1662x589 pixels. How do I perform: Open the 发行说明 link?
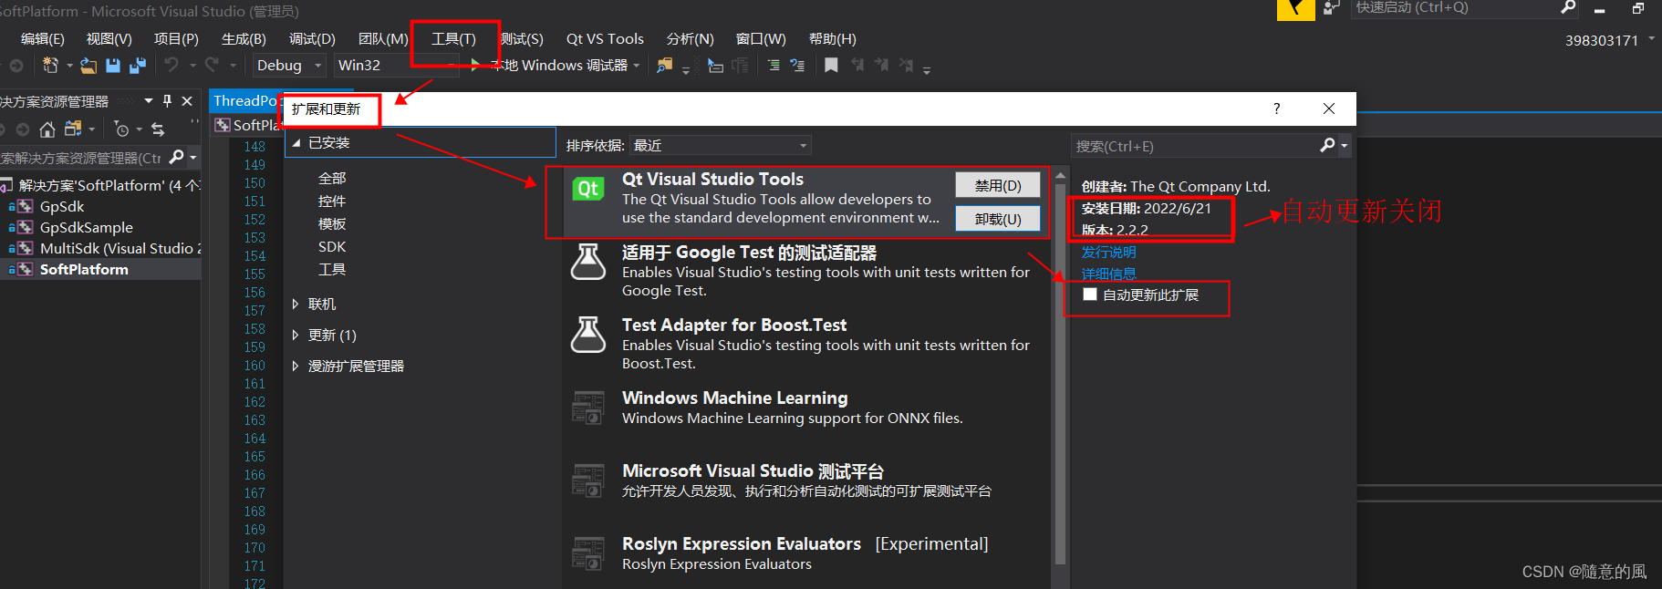tap(1108, 252)
